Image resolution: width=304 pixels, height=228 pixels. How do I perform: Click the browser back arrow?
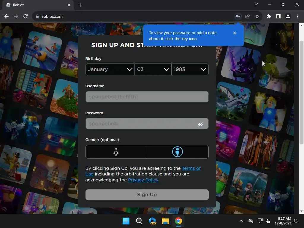coord(7,17)
